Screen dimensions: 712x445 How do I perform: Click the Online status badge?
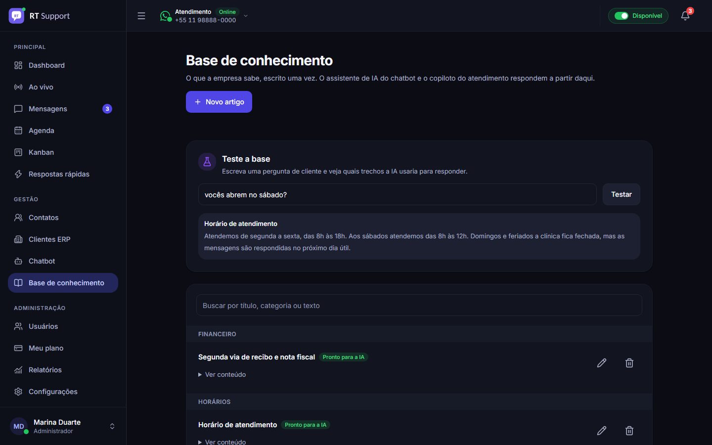click(x=227, y=12)
